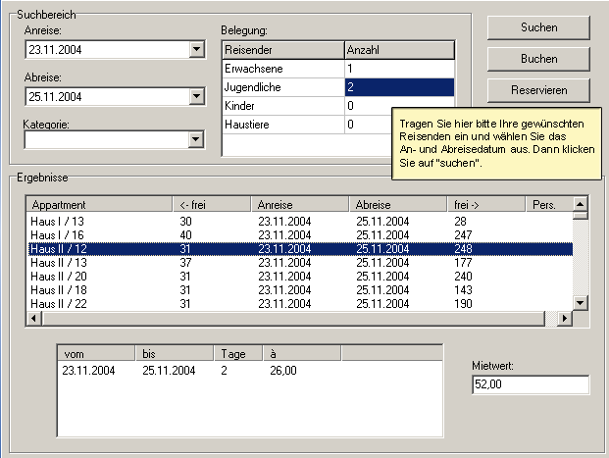Open the Anreise date dropdown
The width and height of the screenshot is (609, 458).
click(x=196, y=50)
